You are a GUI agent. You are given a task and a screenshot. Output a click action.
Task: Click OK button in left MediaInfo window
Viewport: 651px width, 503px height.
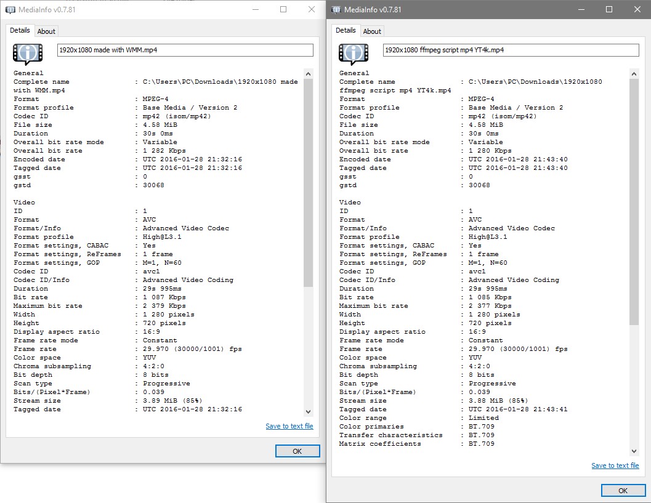(x=297, y=451)
